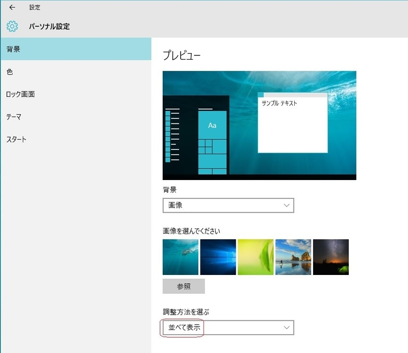Select the 背景 sidebar item
Image resolution: width=408 pixels, height=353 pixels.
(75, 49)
